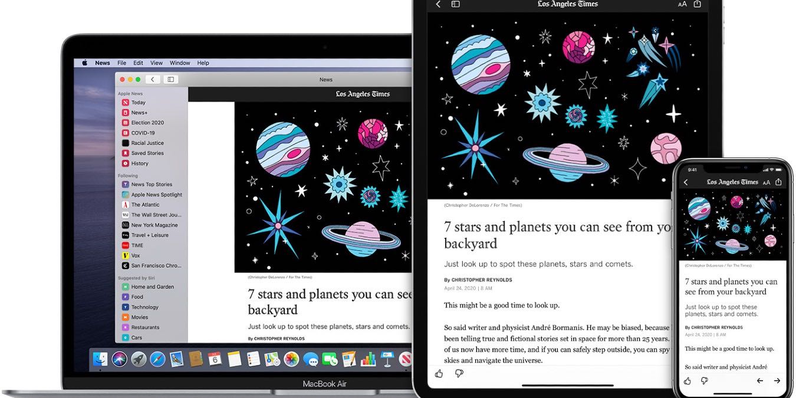Collapse the Following section in the sidebar

tap(127, 175)
